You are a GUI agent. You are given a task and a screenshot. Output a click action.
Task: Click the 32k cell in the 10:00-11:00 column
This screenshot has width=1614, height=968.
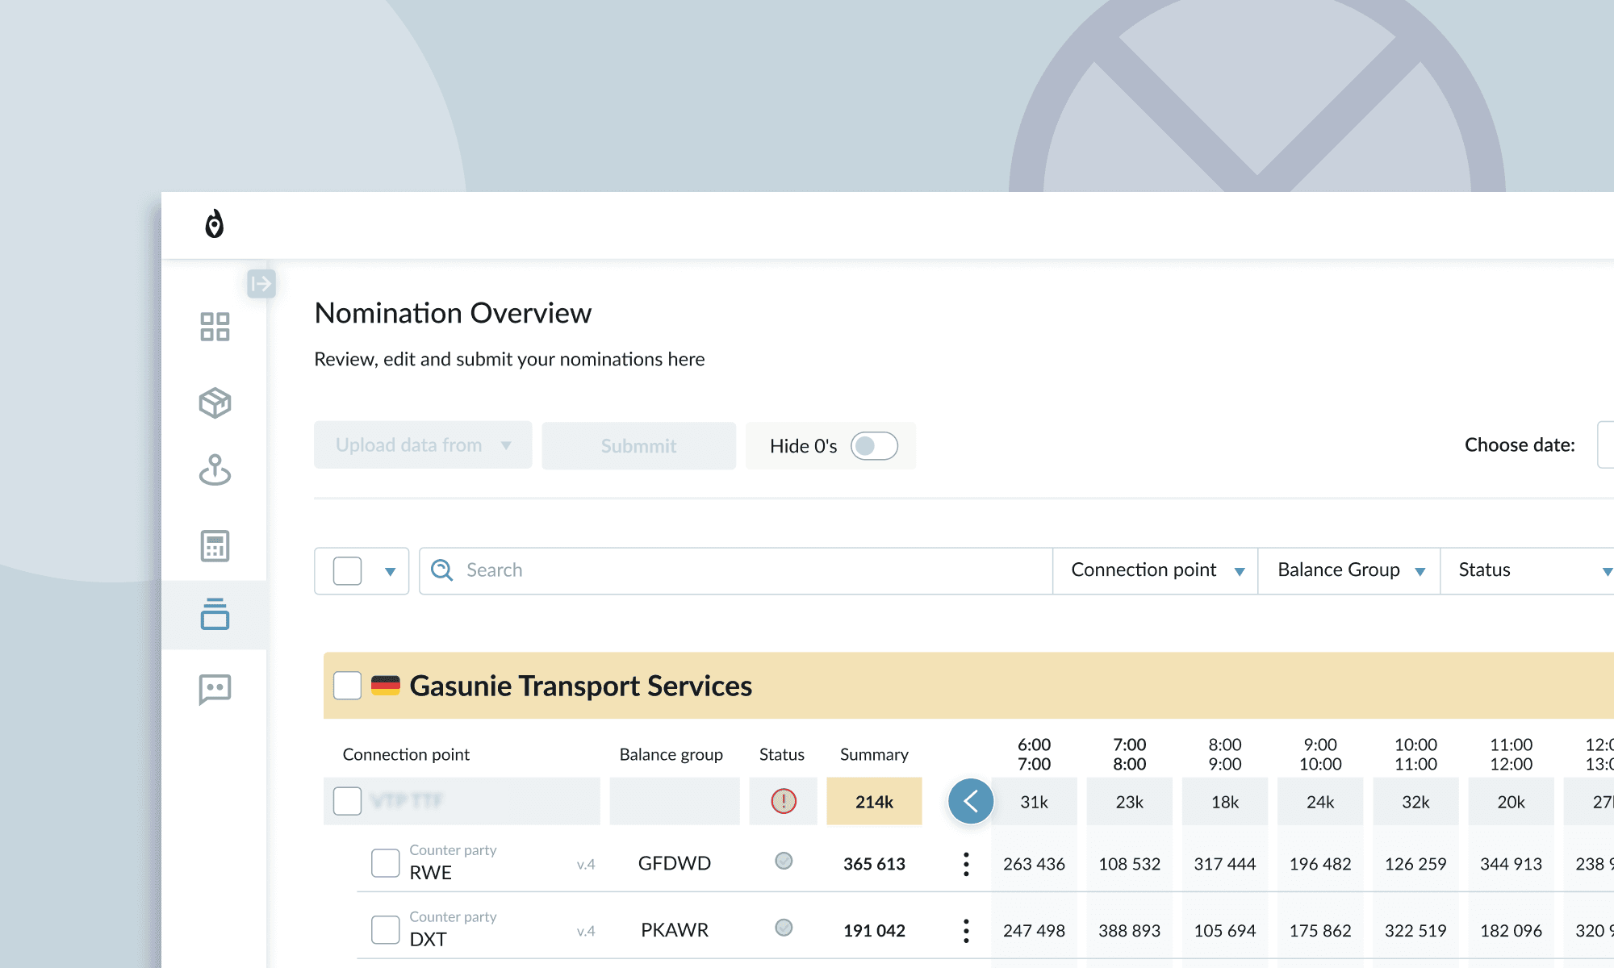tap(1415, 802)
